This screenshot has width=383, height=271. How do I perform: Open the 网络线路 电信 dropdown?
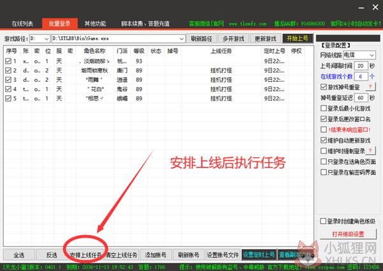pos(359,55)
